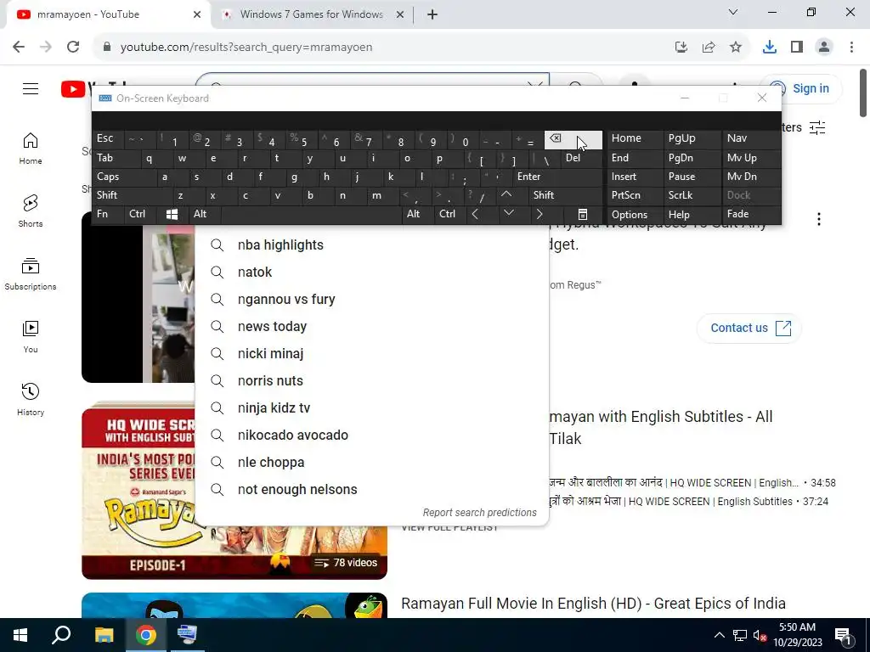Image resolution: width=870 pixels, height=652 pixels.
Task: Click the left arrow key on On-Screen Keyboard
Action: click(x=475, y=215)
